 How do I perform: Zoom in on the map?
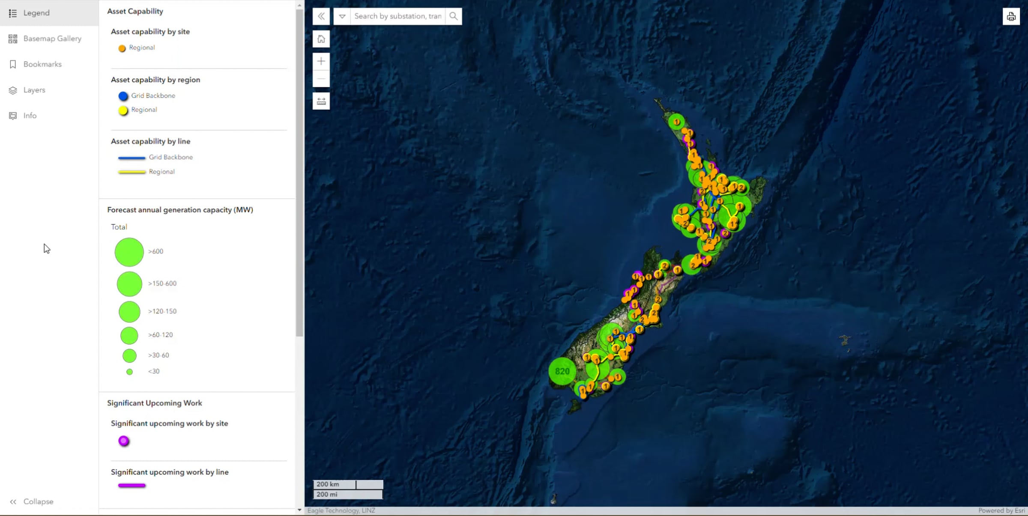tap(321, 61)
